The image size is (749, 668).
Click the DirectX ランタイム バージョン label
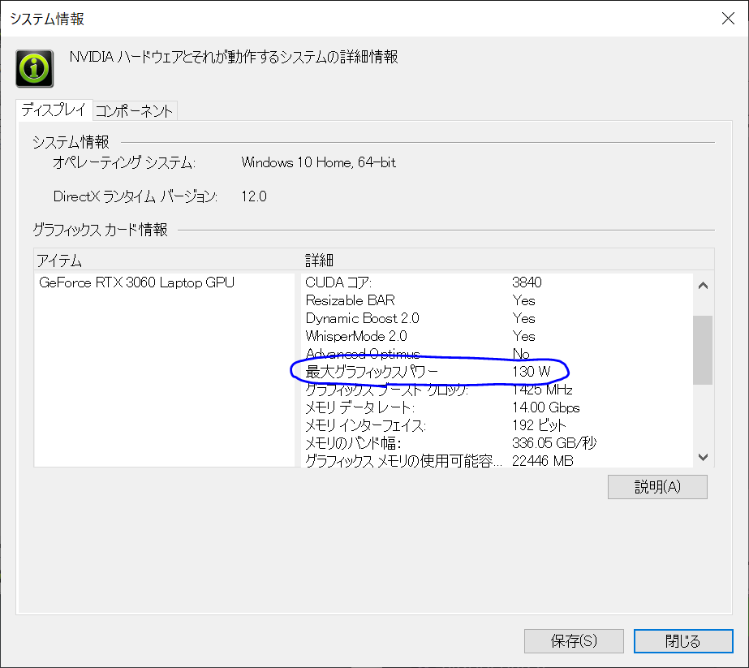click(136, 196)
